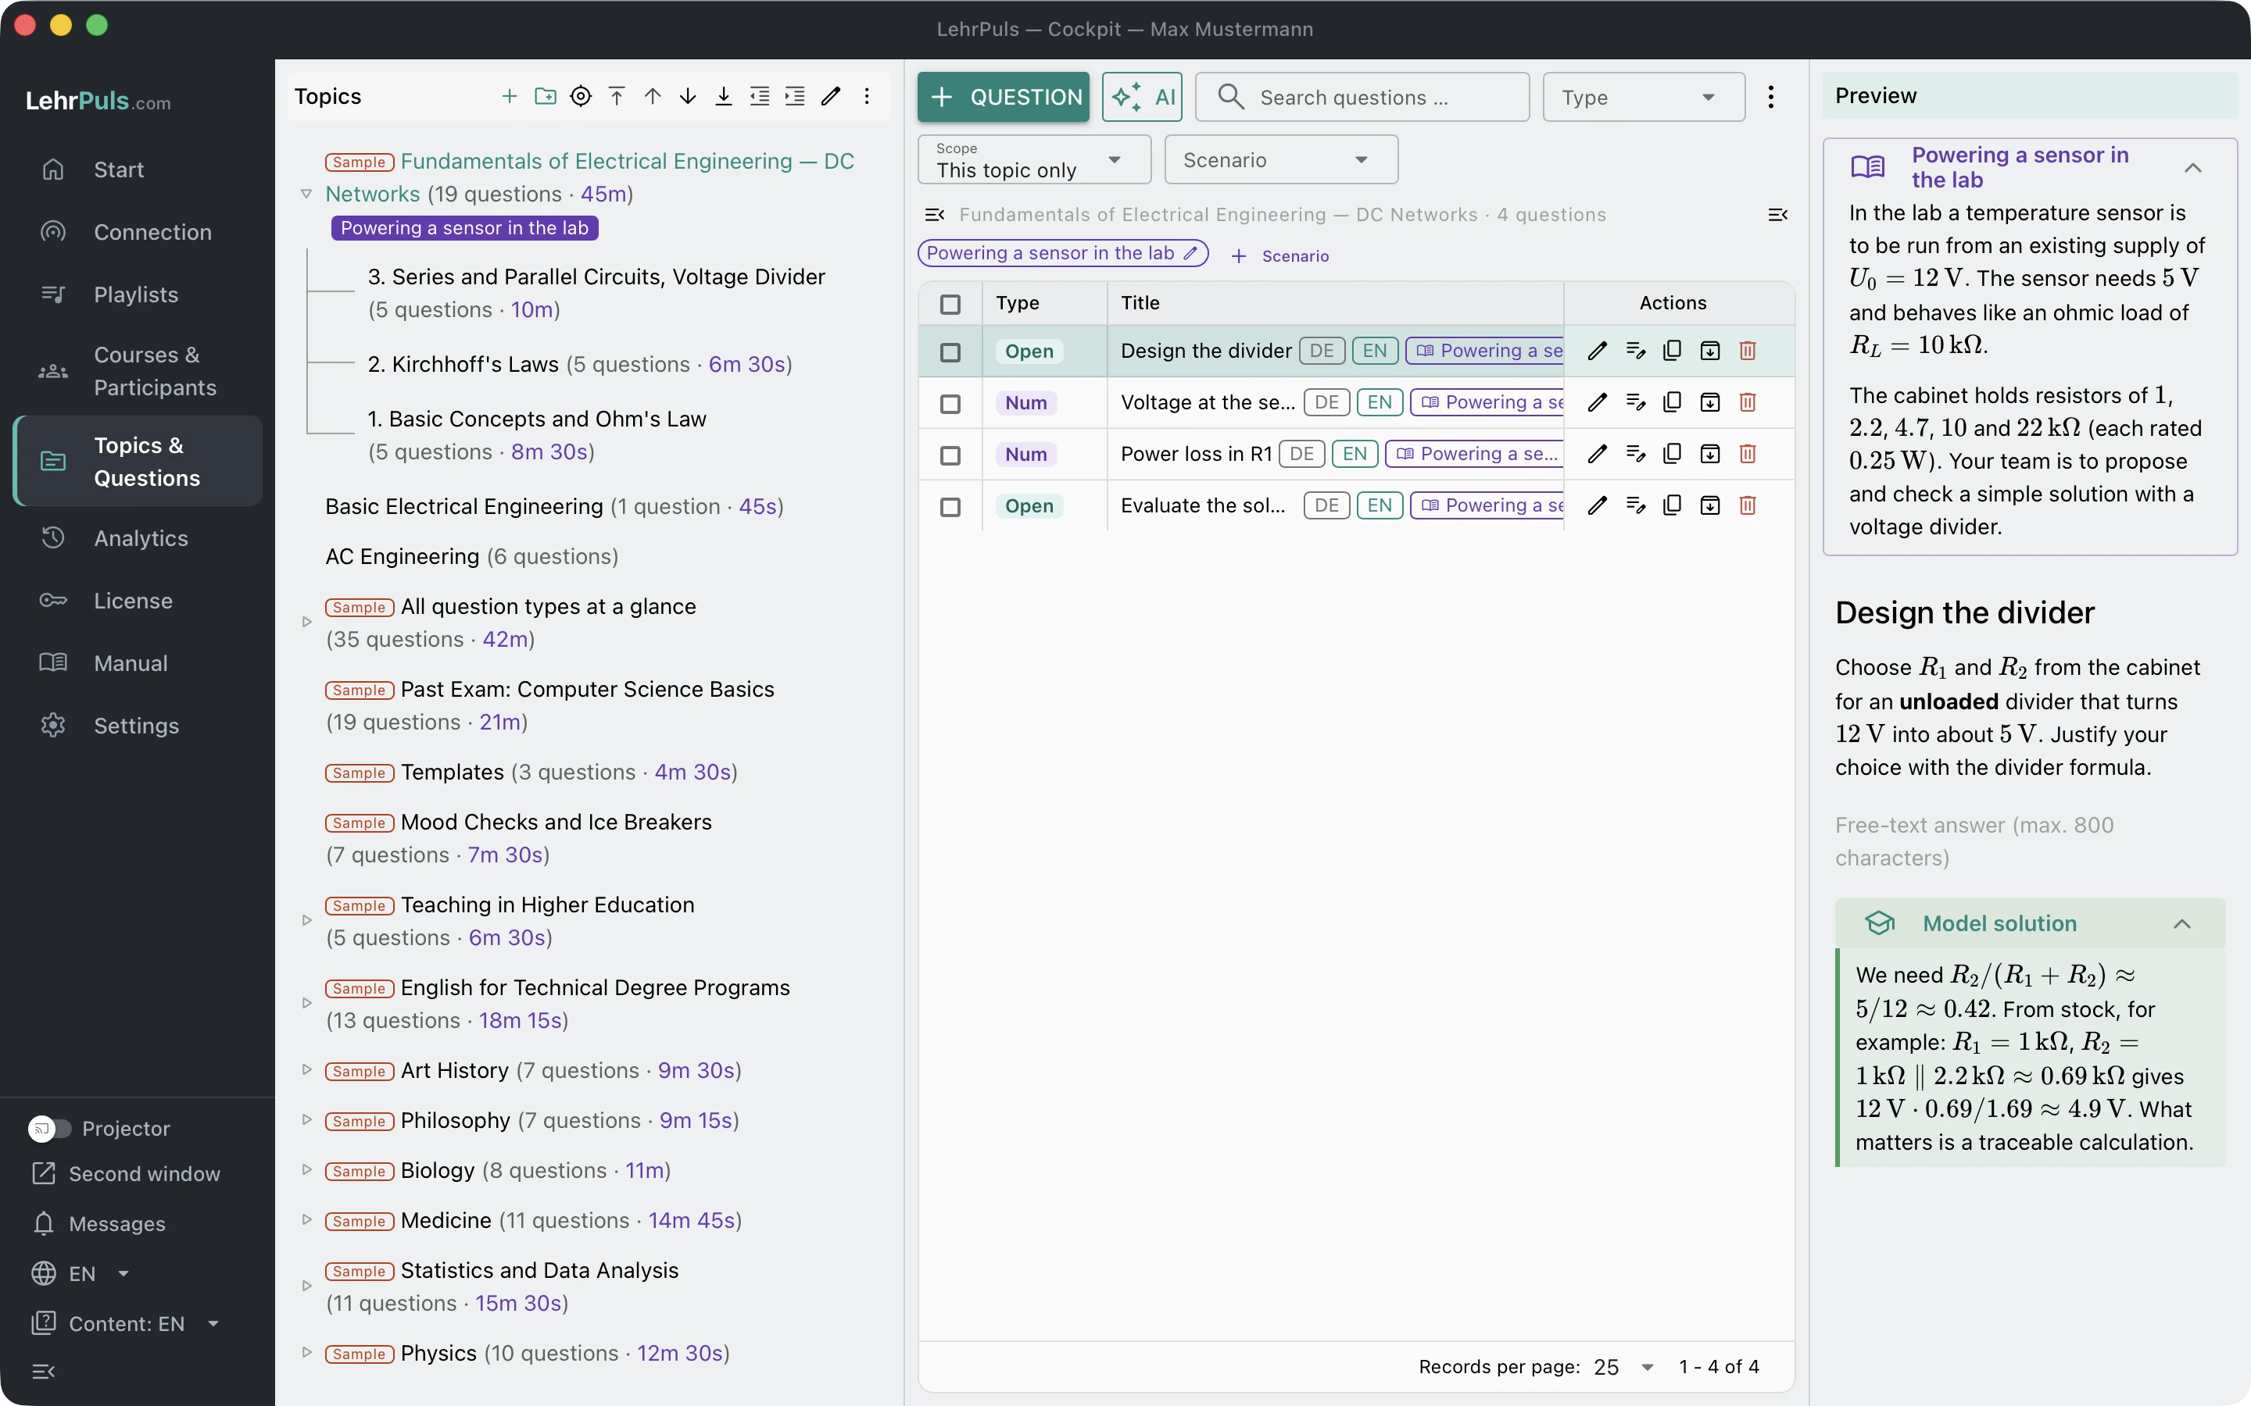Add a new topic with the plus icon

pos(509,96)
